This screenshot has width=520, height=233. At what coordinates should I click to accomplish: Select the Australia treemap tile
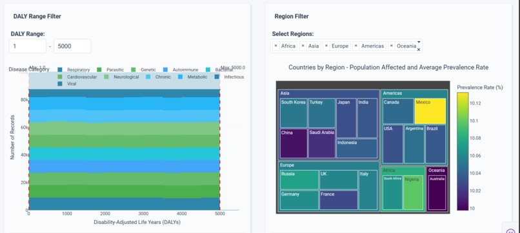pyautogui.click(x=437, y=192)
